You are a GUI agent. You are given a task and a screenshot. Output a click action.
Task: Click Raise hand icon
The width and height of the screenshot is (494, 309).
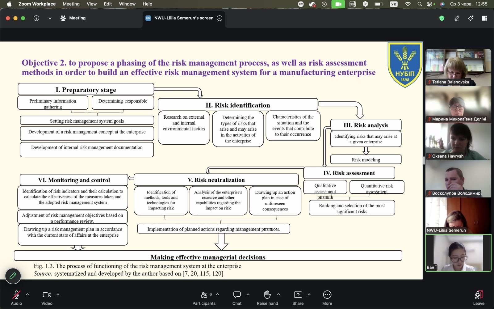pos(267,294)
